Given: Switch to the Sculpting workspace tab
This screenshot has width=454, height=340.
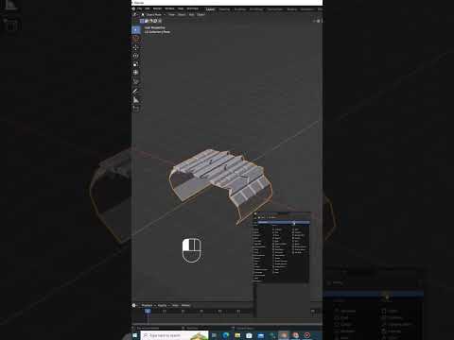Looking at the screenshot, I should pyautogui.click(x=240, y=9).
